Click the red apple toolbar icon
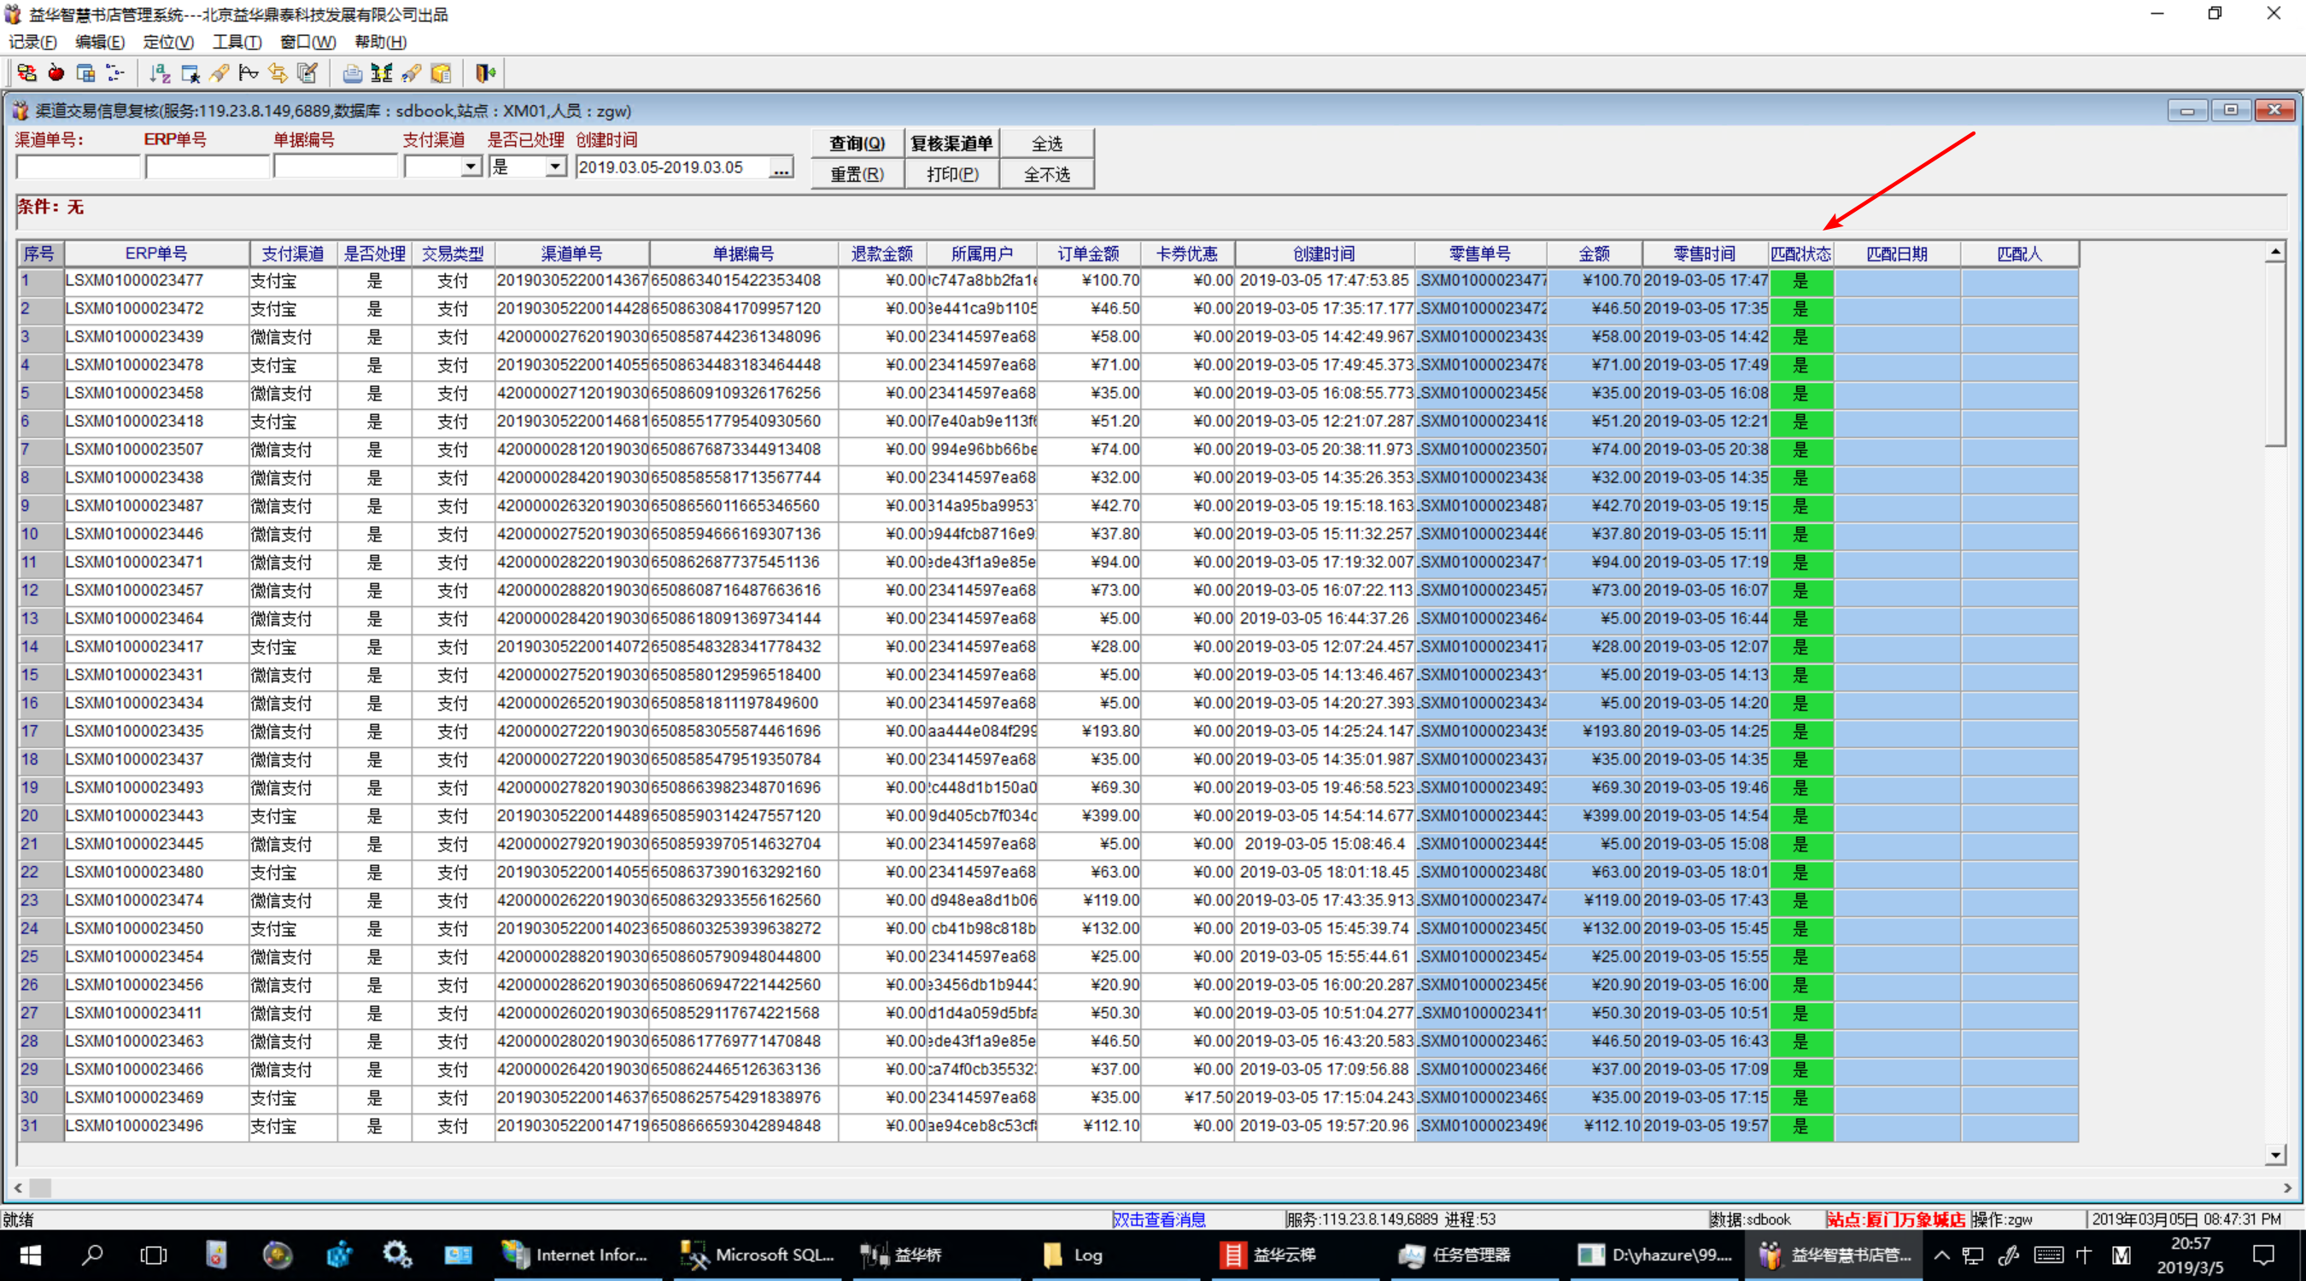Image resolution: width=2306 pixels, height=1281 pixels. coord(56,73)
